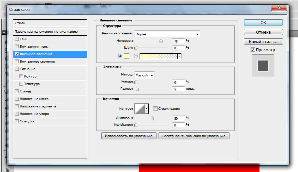Image resolution: width=298 pixels, height=172 pixels.
Task: Enable the Наложение градиента checkbox
Action: pyautogui.click(x=17, y=106)
